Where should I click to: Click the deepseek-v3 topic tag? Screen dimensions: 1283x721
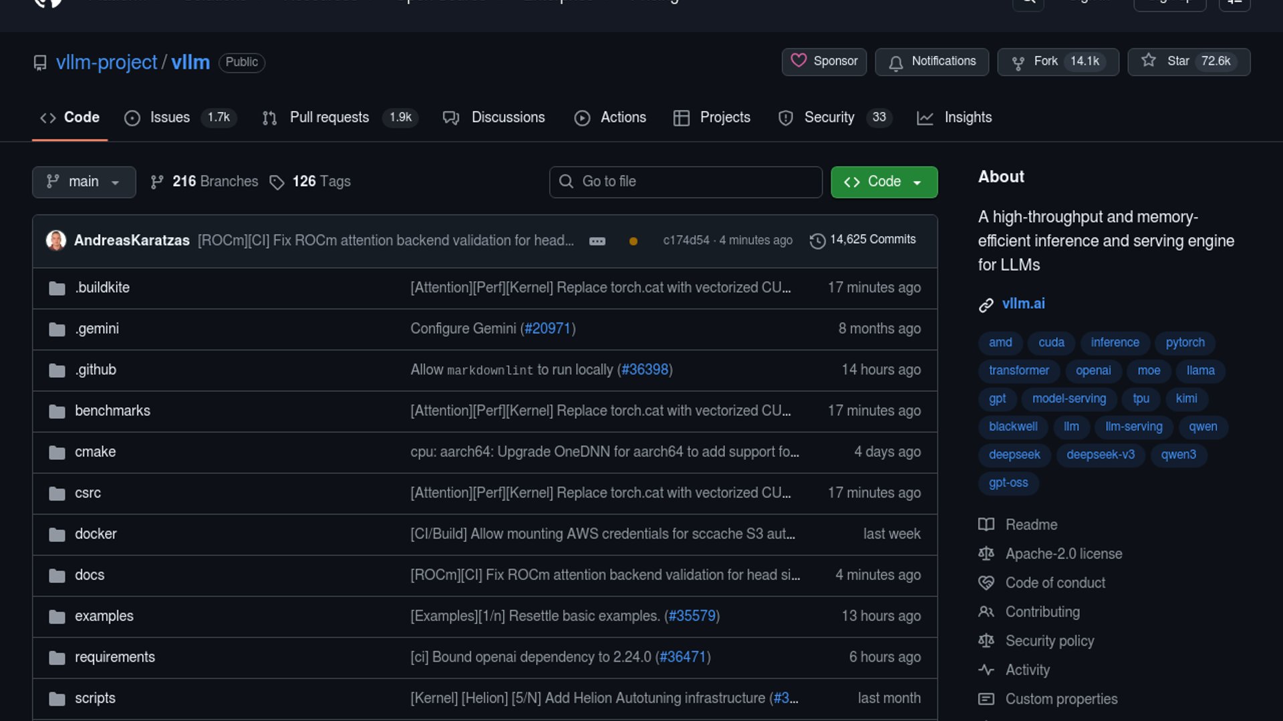(x=1100, y=455)
